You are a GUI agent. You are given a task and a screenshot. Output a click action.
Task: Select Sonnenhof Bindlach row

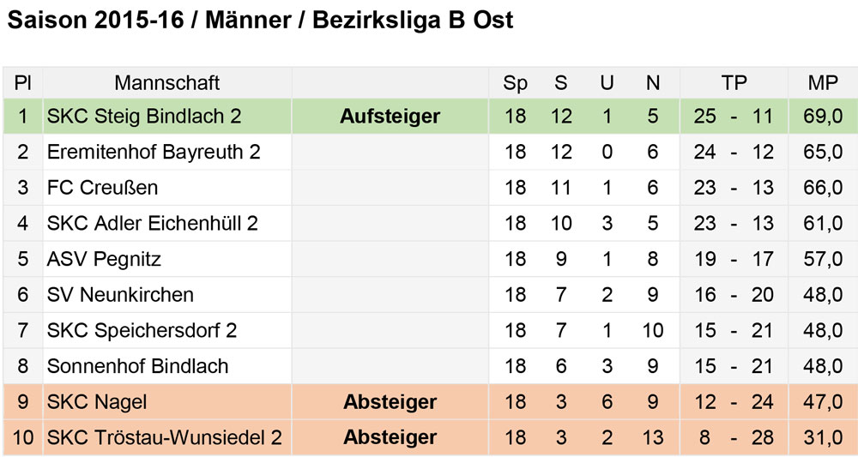[429, 366]
